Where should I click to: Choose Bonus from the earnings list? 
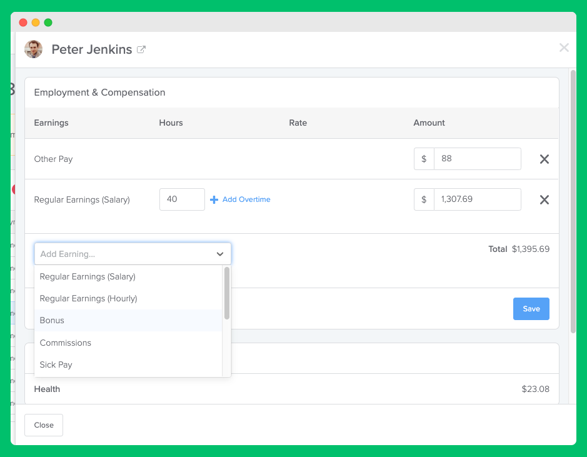tap(52, 320)
